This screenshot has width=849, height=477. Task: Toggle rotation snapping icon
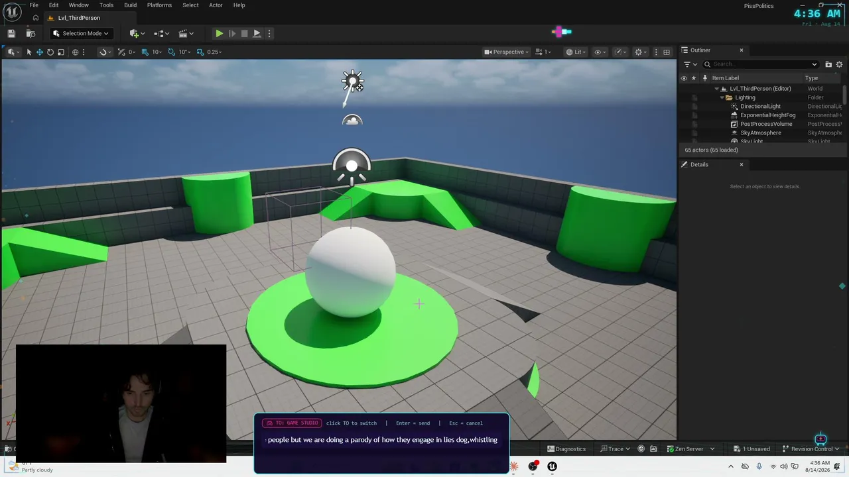coord(172,52)
